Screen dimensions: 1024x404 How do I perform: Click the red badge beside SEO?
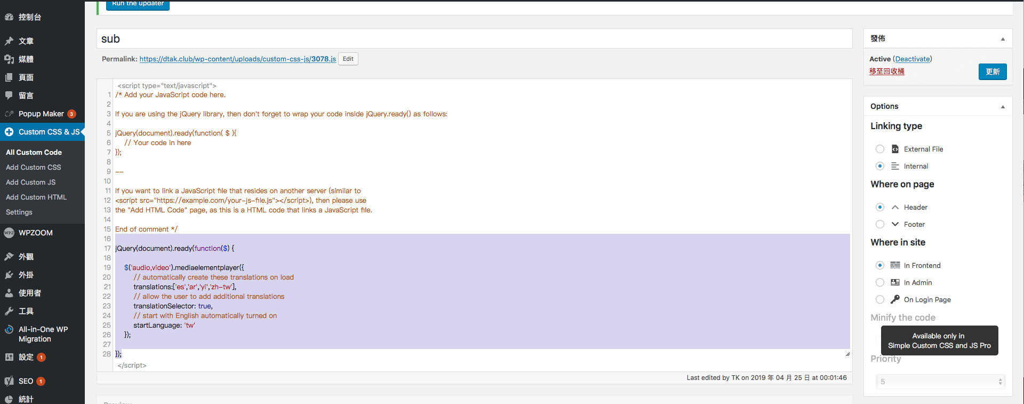coord(41,381)
